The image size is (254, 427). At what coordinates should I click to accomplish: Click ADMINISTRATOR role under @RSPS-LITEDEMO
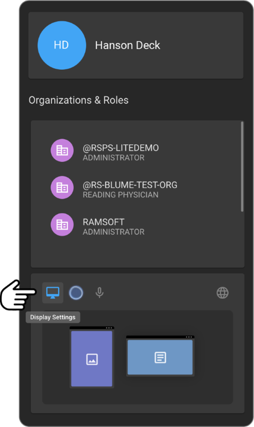pos(114,158)
